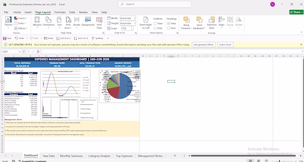This screenshot has width=304, height=162.
Task: Click Learn more button
Action: (225, 45)
